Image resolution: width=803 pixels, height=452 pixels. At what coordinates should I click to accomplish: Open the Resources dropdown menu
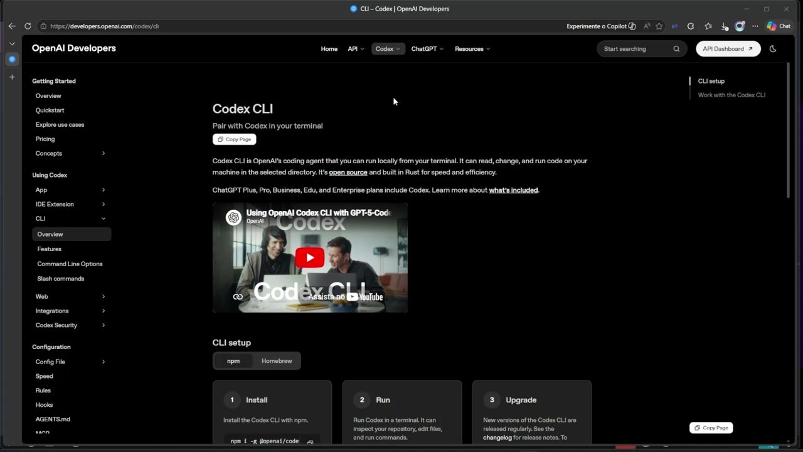pyautogui.click(x=472, y=49)
